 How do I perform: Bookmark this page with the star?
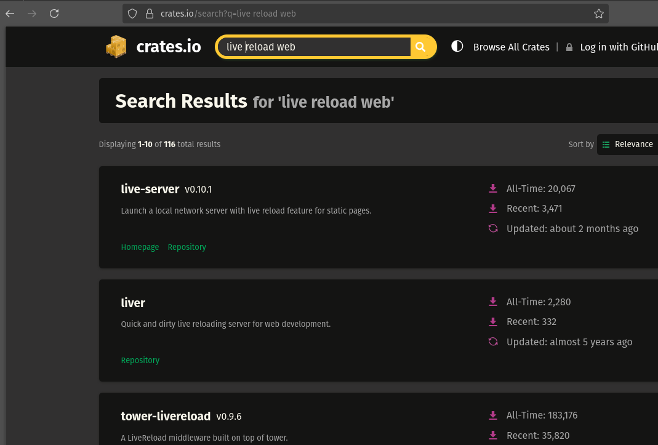pyautogui.click(x=599, y=14)
